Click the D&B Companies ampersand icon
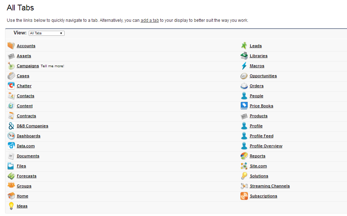347x216 pixels. (11, 126)
